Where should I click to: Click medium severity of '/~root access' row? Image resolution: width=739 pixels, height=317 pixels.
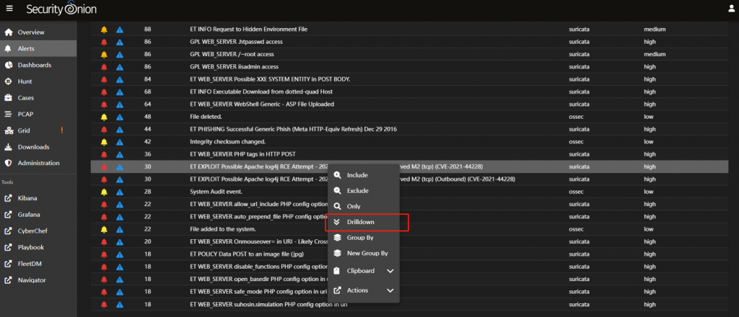655,54
